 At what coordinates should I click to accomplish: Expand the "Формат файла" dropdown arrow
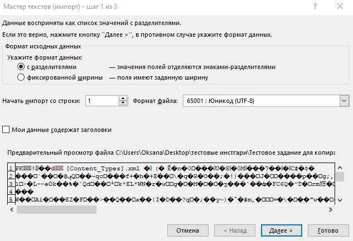coord(344,101)
